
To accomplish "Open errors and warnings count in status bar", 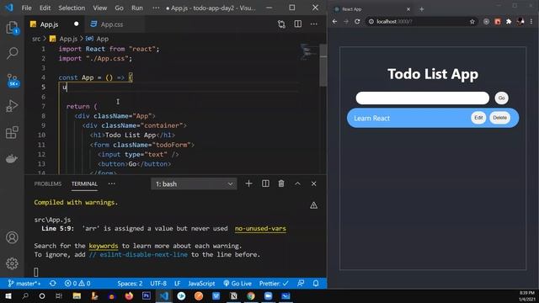I will tap(77, 284).
